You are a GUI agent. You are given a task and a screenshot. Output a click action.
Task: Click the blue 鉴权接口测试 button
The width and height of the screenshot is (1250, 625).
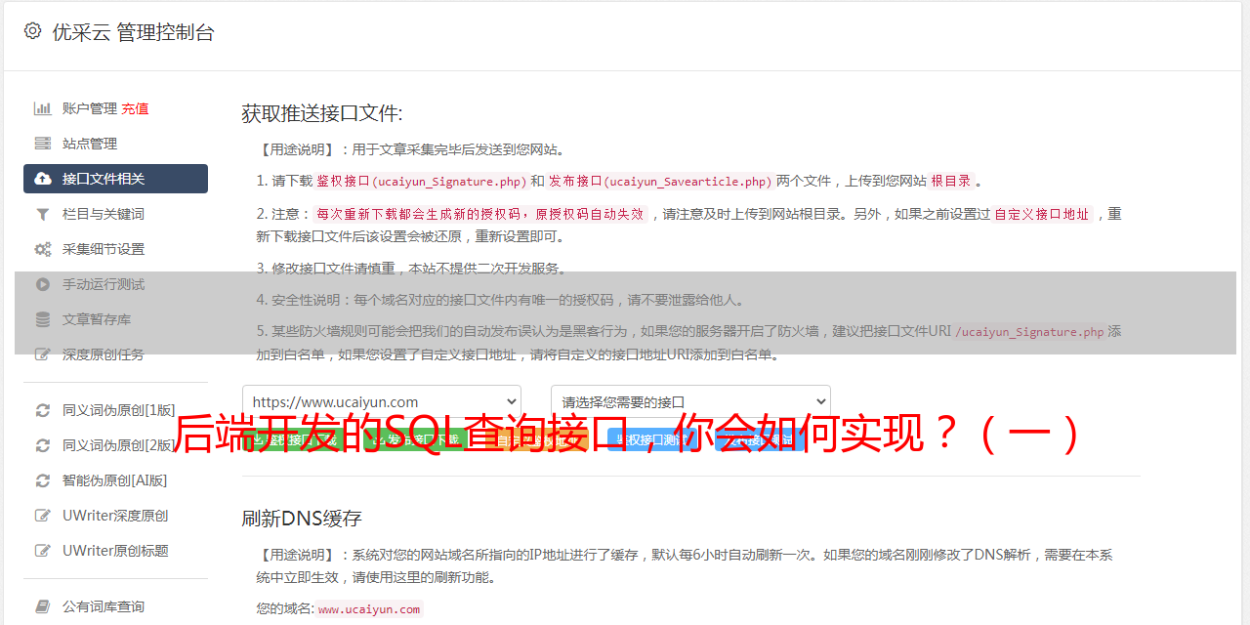click(x=652, y=440)
